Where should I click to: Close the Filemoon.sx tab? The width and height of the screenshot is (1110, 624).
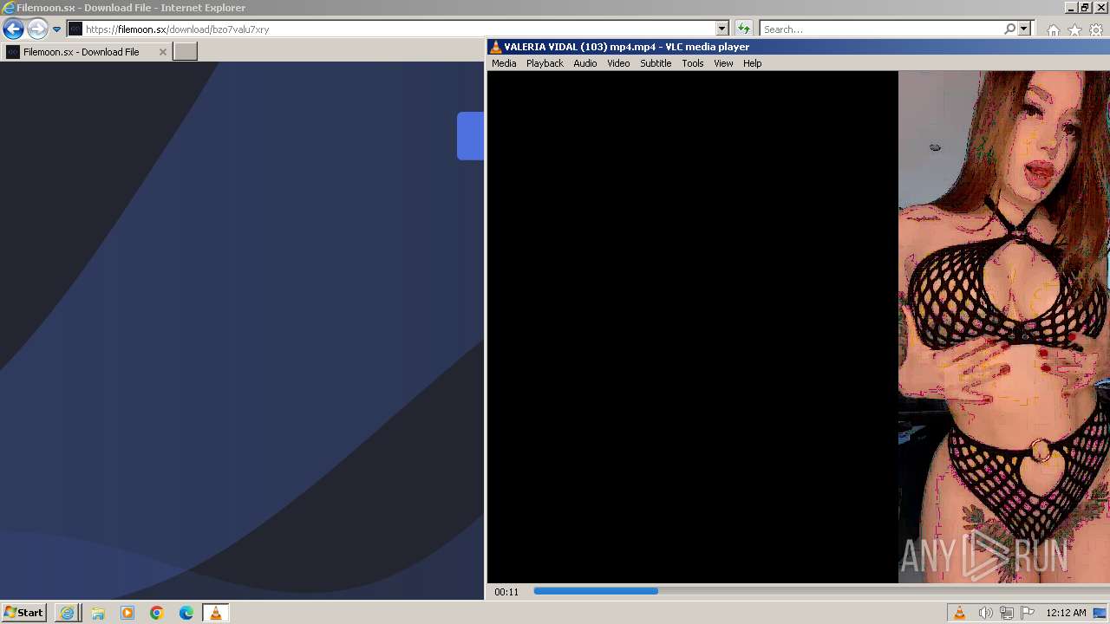coord(162,52)
